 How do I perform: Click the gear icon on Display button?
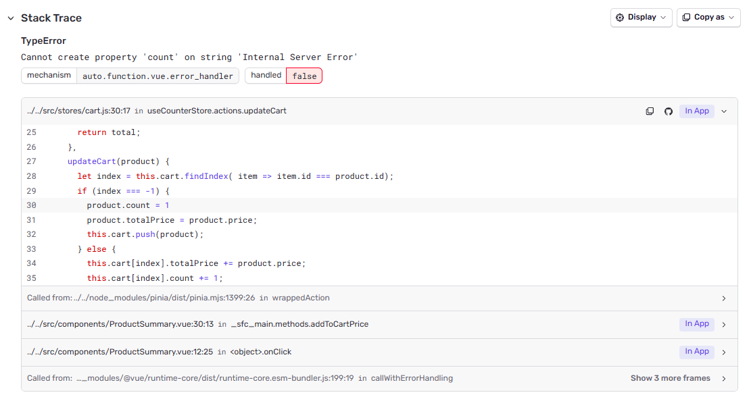[x=620, y=18]
